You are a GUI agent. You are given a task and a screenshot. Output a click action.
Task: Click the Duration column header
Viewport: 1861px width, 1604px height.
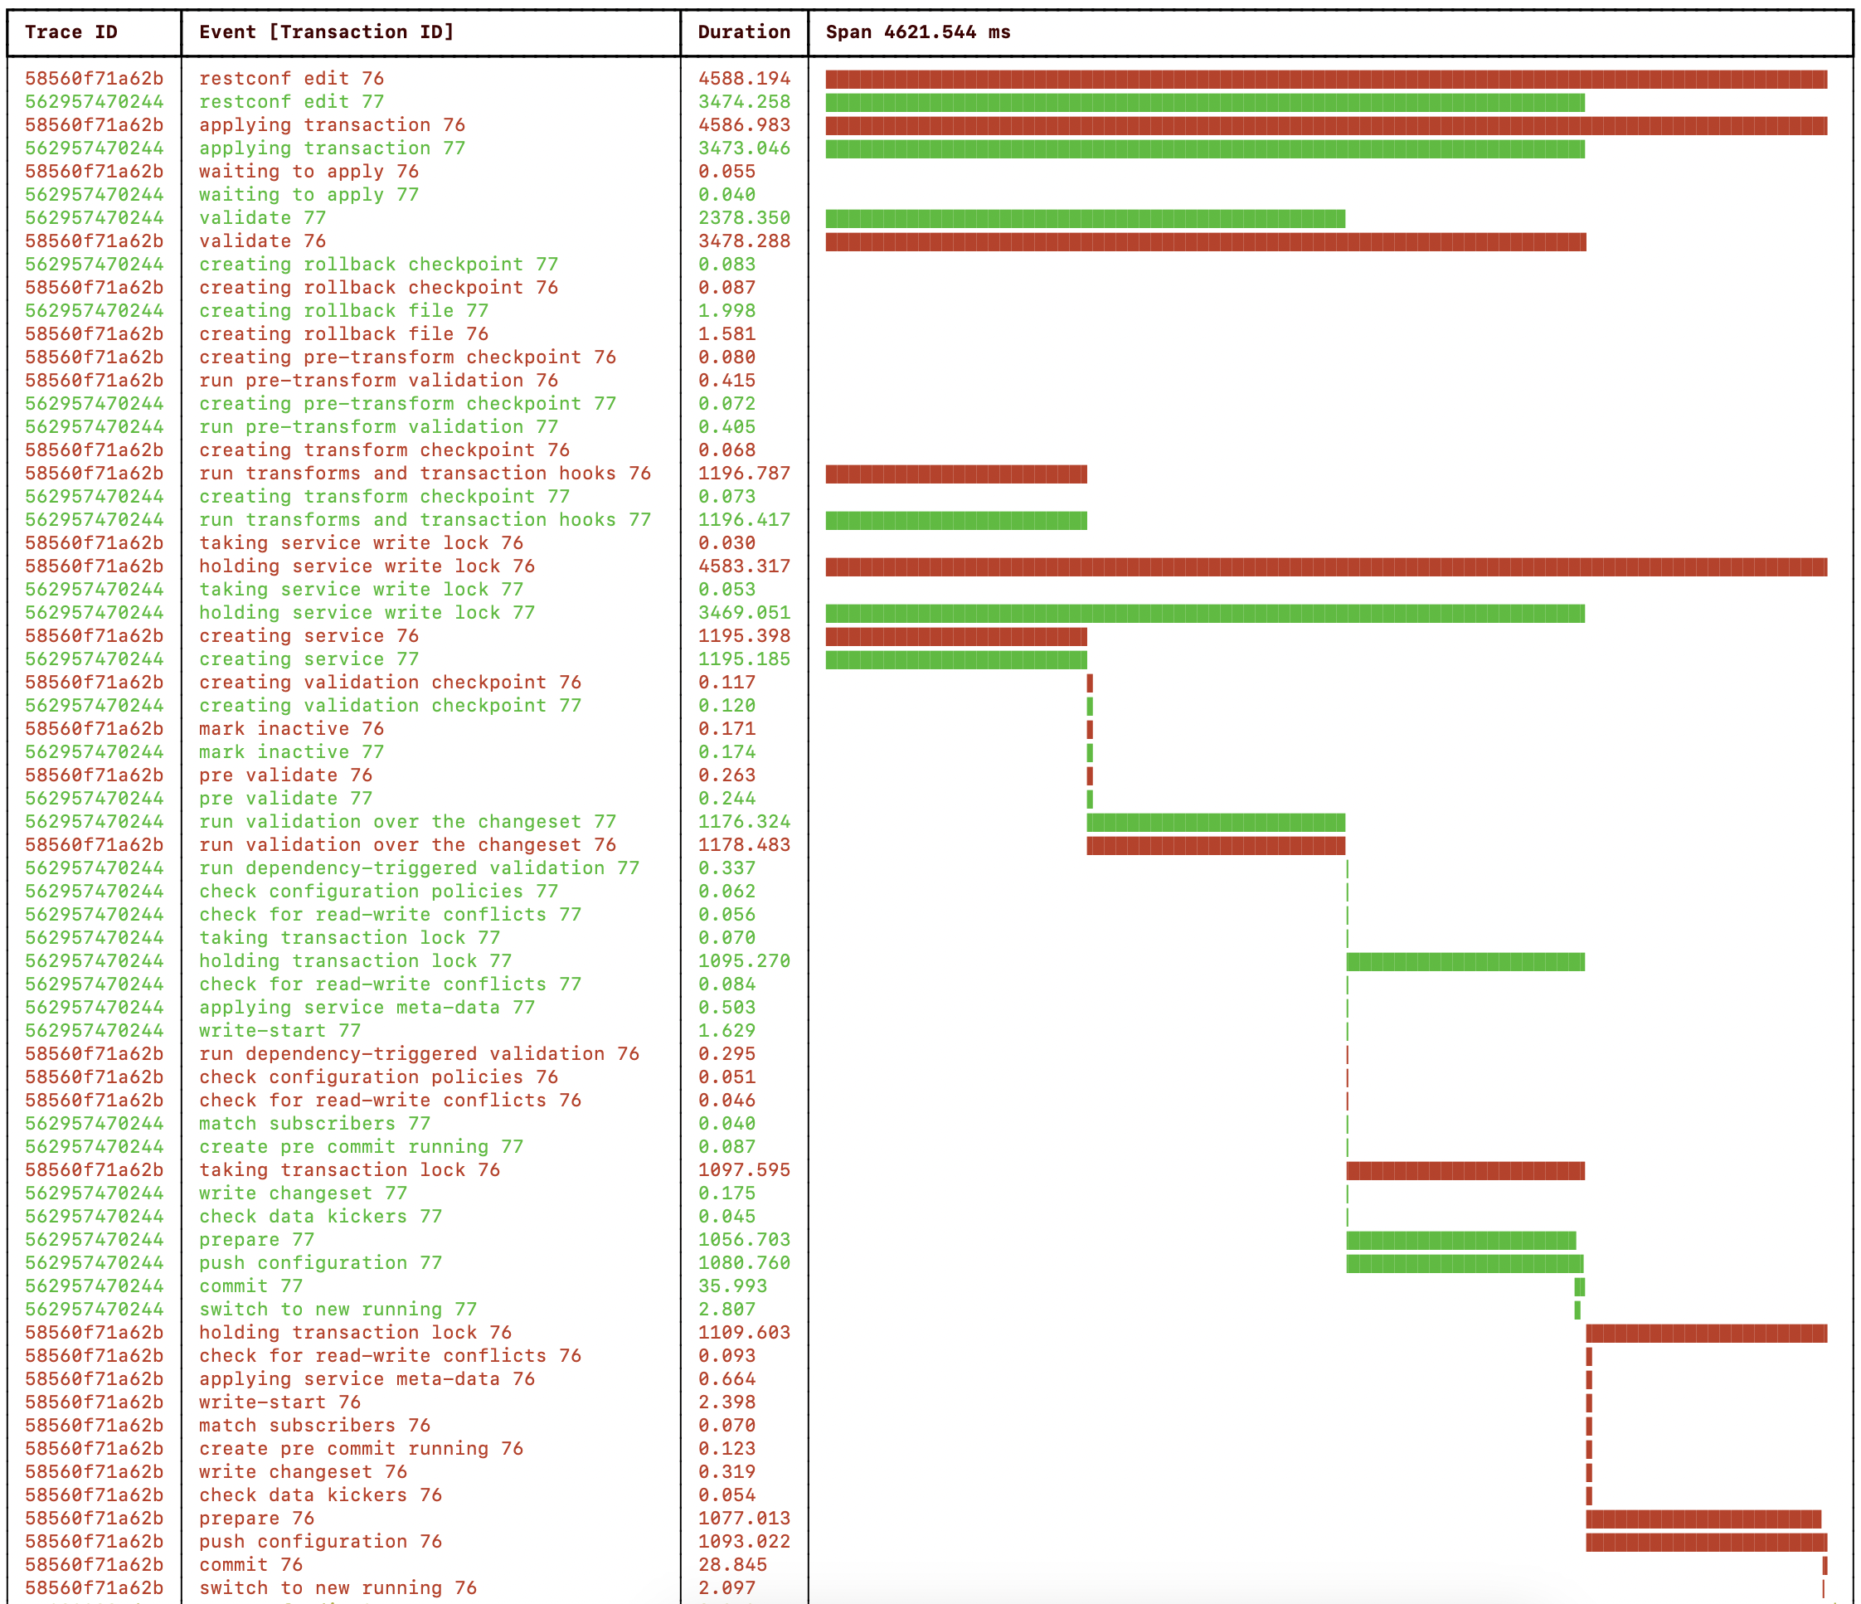coord(744,32)
